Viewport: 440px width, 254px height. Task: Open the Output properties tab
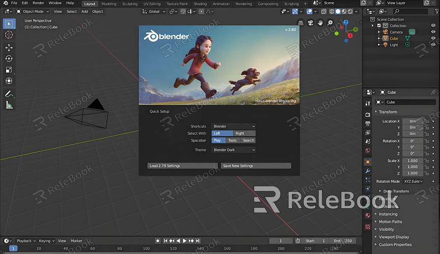[x=368, y=123]
